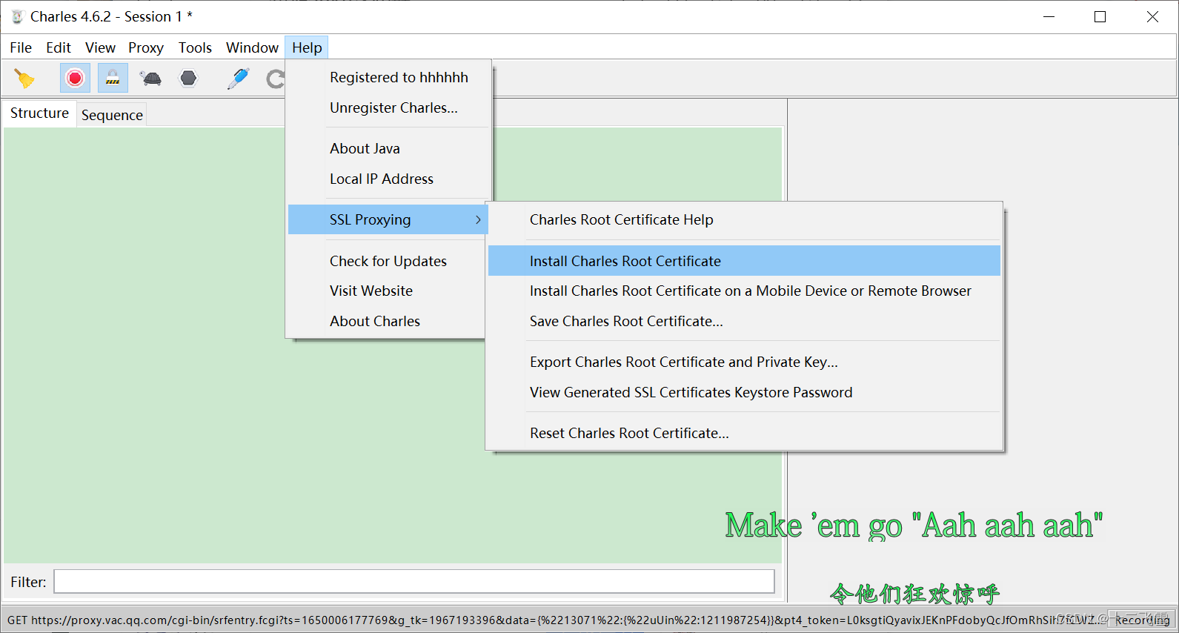The image size is (1179, 633).
Task: Select the Compose pen tool icon
Action: [238, 78]
